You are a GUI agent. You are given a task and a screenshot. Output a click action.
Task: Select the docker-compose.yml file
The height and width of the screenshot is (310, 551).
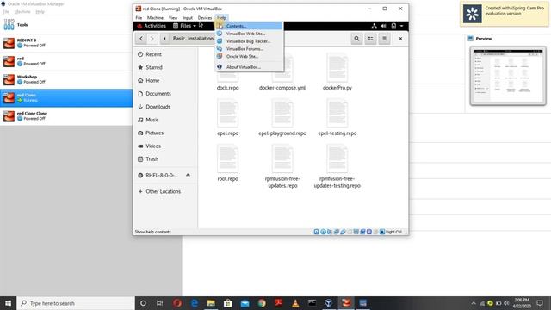[x=282, y=72]
